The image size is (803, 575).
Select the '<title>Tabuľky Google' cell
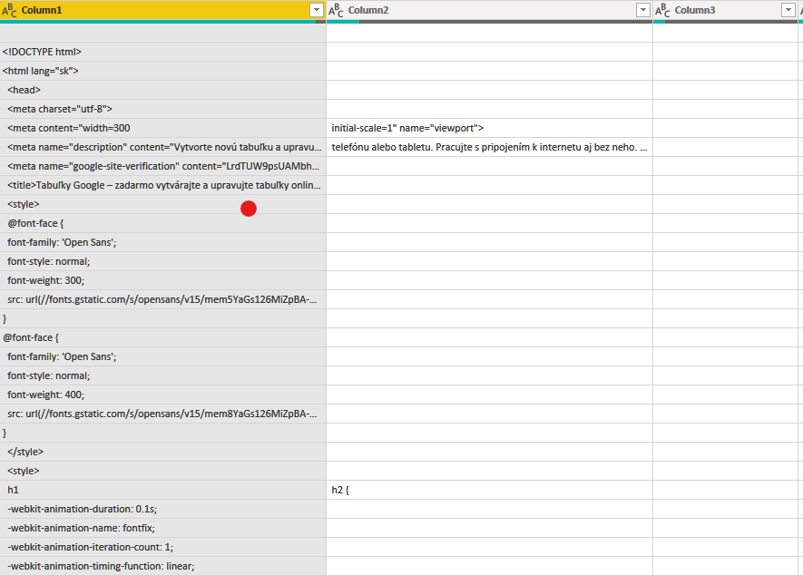(x=162, y=185)
